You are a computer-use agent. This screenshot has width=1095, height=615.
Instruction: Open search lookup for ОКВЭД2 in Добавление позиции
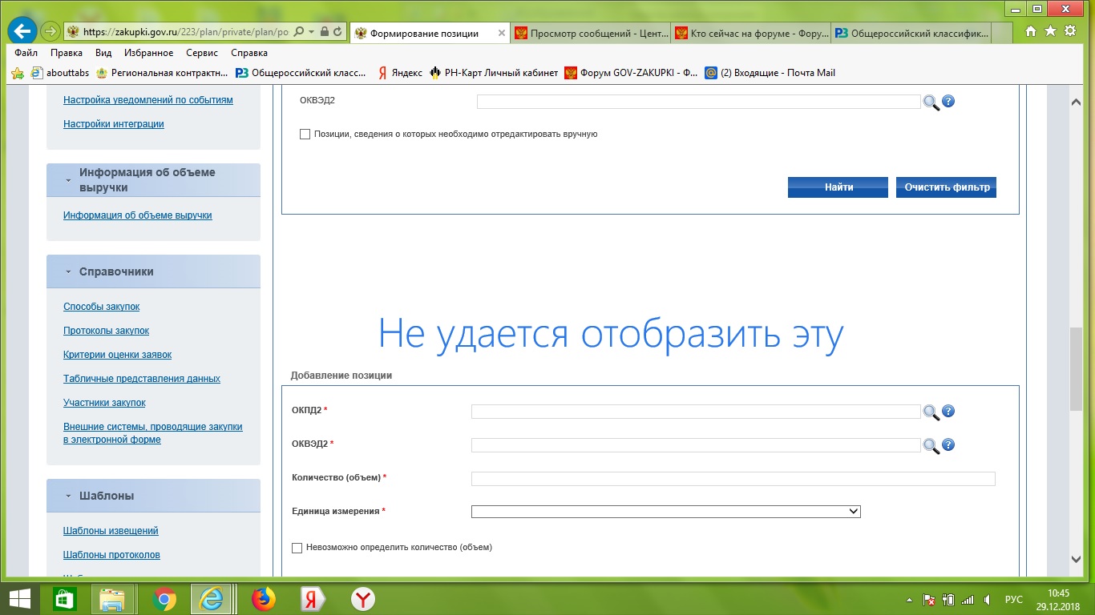click(930, 446)
